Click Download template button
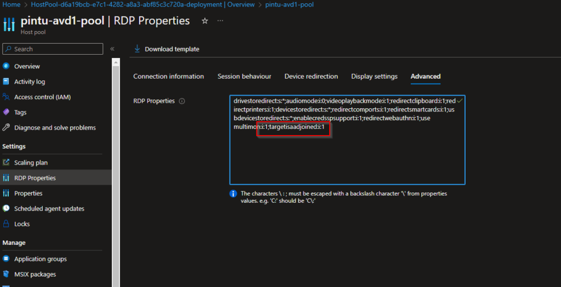Viewport: 561px width, 287px height. [x=167, y=49]
